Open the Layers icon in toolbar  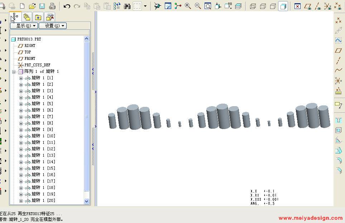point(238,6)
